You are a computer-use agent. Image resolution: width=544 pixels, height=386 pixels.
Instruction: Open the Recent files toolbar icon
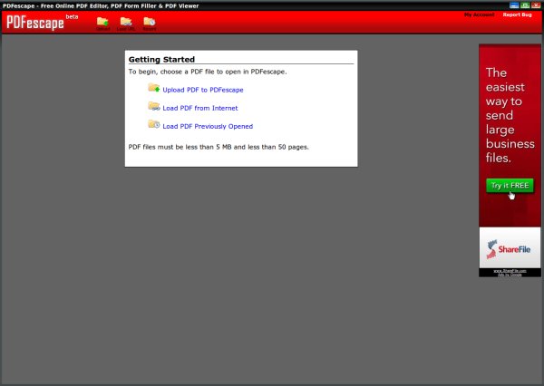[x=150, y=24]
